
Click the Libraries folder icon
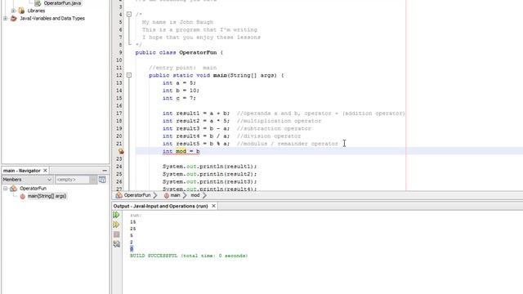coord(22,11)
